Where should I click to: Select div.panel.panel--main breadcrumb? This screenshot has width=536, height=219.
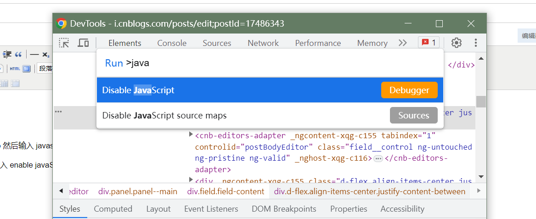point(138,191)
